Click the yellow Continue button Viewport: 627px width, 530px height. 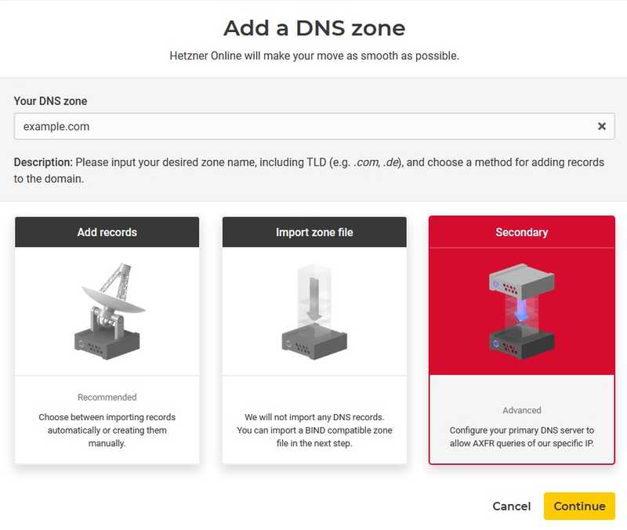pos(579,506)
